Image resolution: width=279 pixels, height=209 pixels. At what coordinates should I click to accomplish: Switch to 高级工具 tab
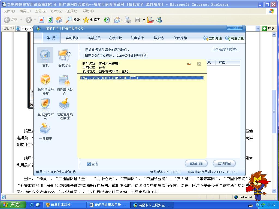94,38
